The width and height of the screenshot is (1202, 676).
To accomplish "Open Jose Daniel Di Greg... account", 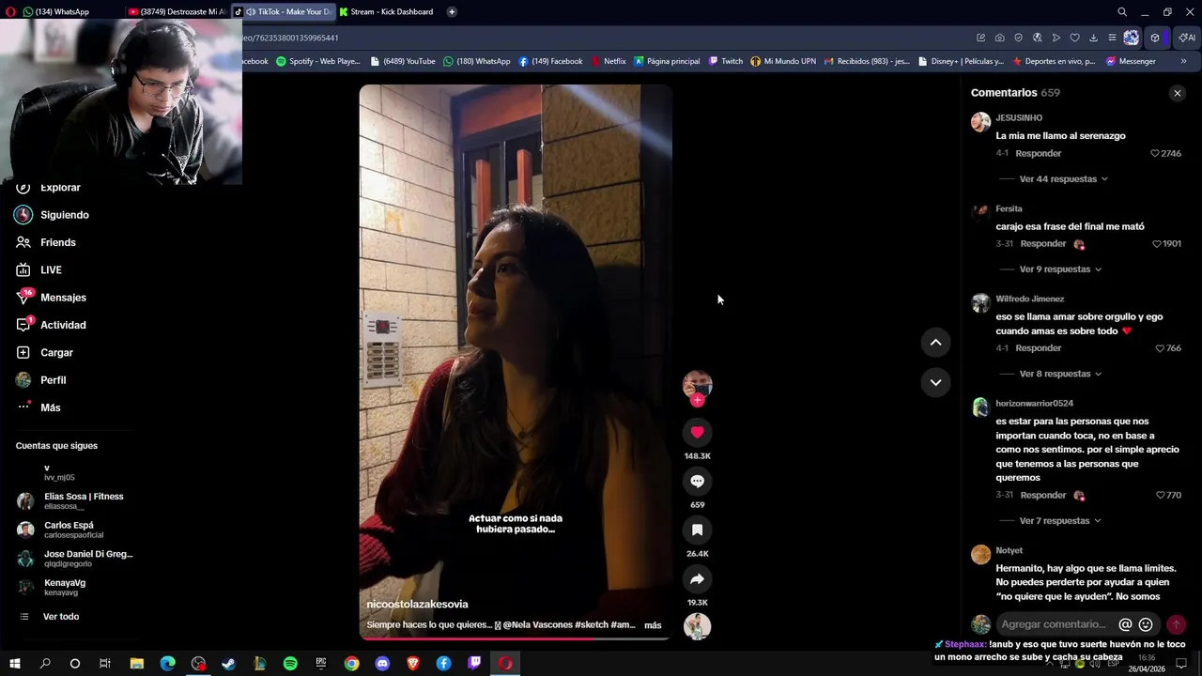I will 75,559.
